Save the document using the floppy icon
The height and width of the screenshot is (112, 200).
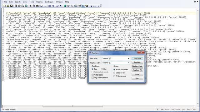11,6
